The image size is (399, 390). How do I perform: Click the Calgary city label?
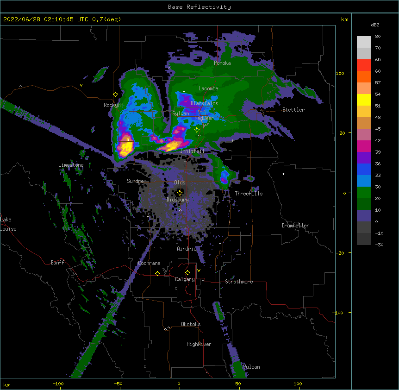pyautogui.click(x=185, y=279)
